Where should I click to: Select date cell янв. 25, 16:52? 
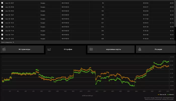[10, 39]
